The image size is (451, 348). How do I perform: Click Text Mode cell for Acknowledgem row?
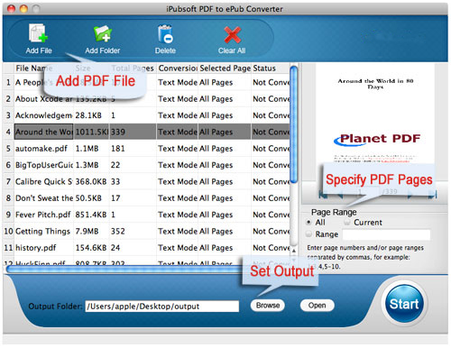coord(178,115)
